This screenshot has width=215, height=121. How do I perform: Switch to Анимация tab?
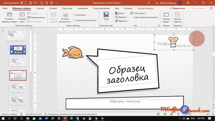(83, 8)
